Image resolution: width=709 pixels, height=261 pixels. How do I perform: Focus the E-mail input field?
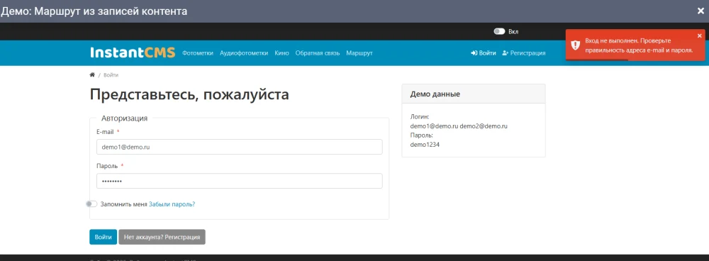239,147
